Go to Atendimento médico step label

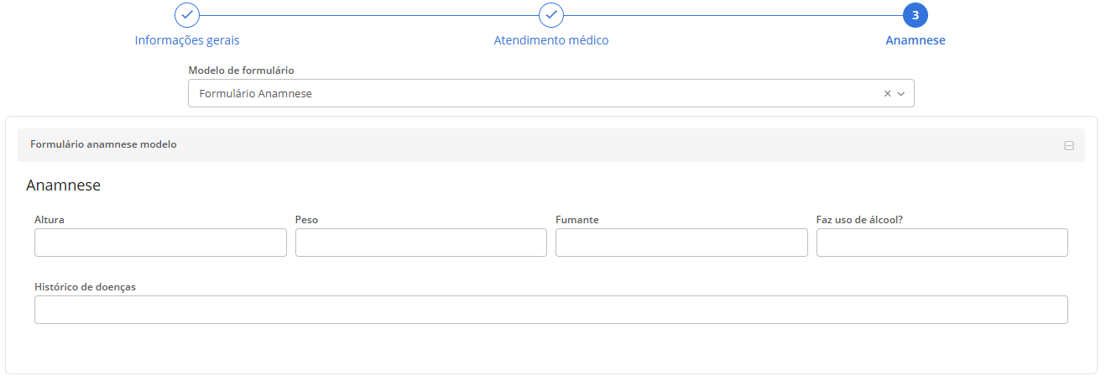[x=551, y=40]
